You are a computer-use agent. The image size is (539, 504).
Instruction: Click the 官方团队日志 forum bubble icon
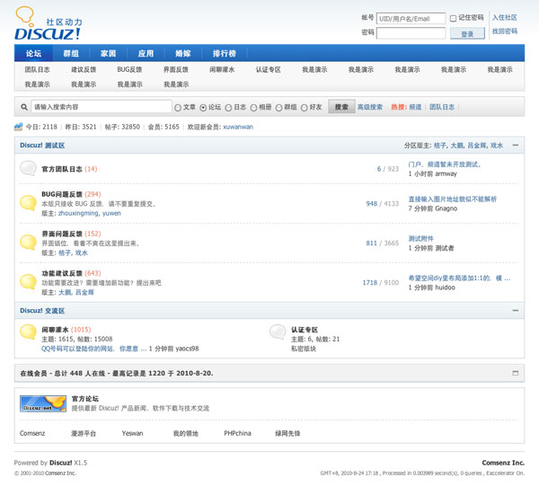pos(28,168)
